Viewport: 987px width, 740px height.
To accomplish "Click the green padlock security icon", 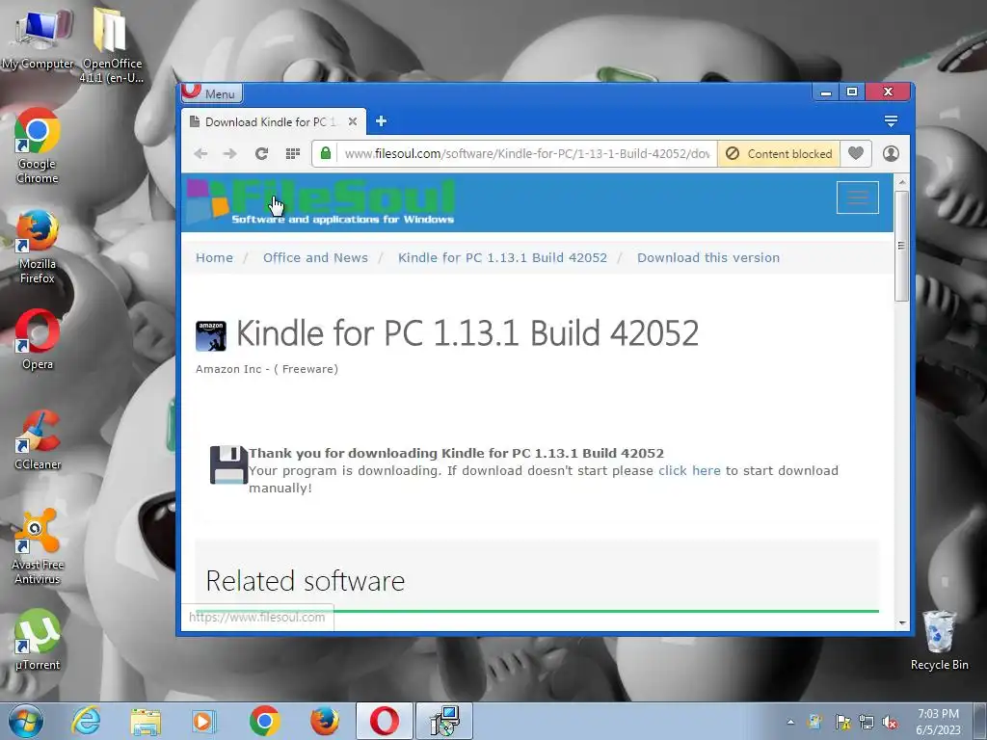I will pos(326,153).
